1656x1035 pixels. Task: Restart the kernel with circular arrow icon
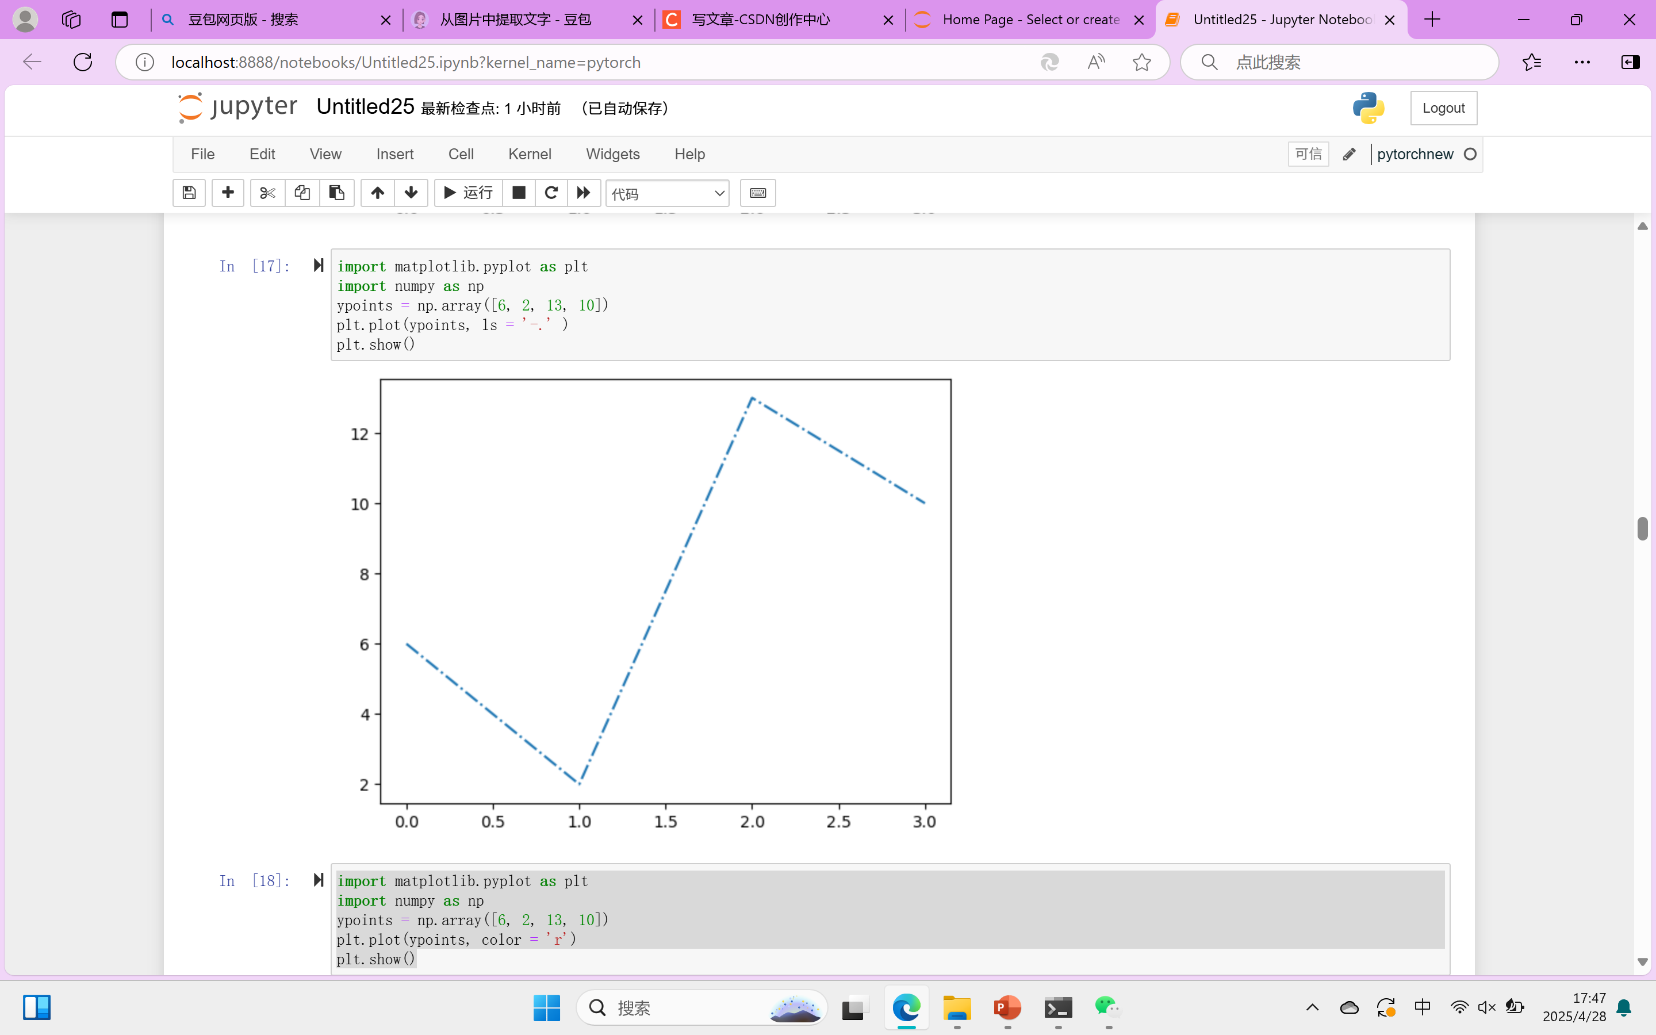(551, 193)
